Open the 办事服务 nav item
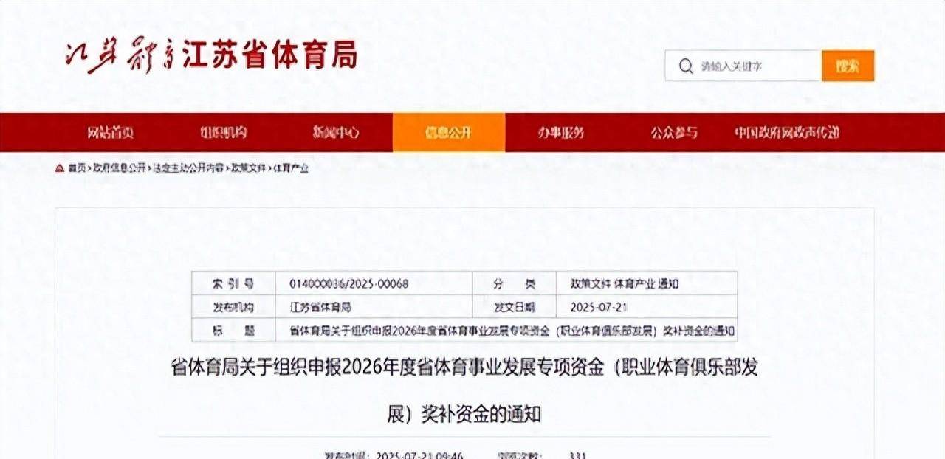Screen dimensions: 945x459 (x=560, y=133)
